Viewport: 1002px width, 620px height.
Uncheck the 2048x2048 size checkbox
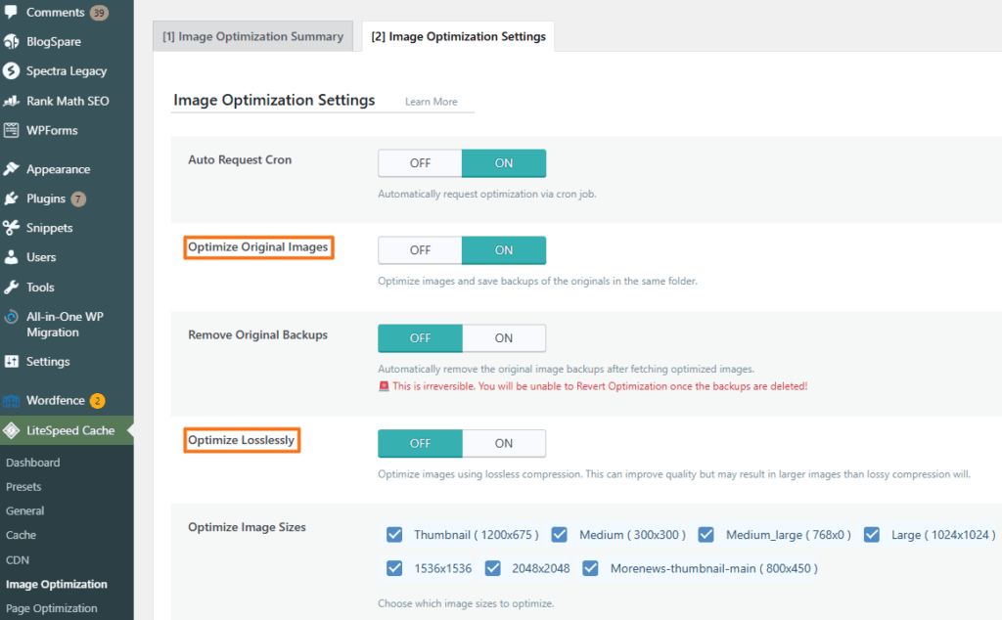coord(492,568)
